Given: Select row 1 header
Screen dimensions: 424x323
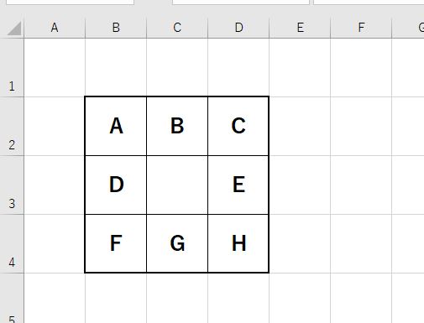Looking at the screenshot, I should (x=12, y=67).
